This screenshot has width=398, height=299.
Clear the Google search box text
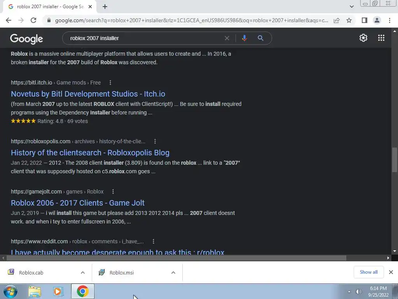(227, 38)
